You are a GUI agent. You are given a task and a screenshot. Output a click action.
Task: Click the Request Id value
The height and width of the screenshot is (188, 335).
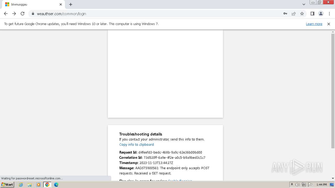pyautogui.click(x=170, y=152)
